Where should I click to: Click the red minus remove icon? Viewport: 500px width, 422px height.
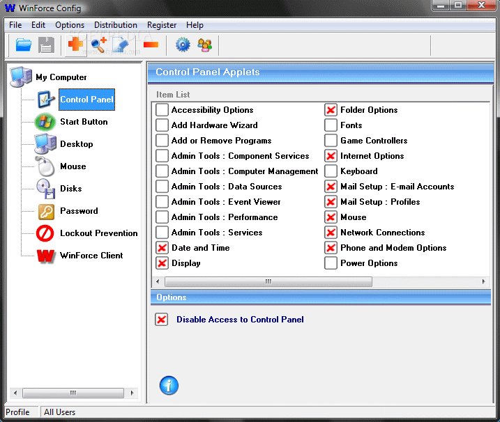(x=151, y=45)
